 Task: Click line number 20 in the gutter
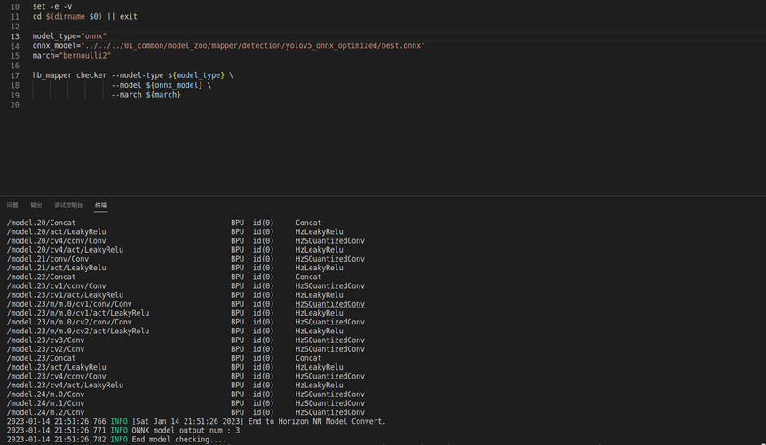pyautogui.click(x=14, y=105)
